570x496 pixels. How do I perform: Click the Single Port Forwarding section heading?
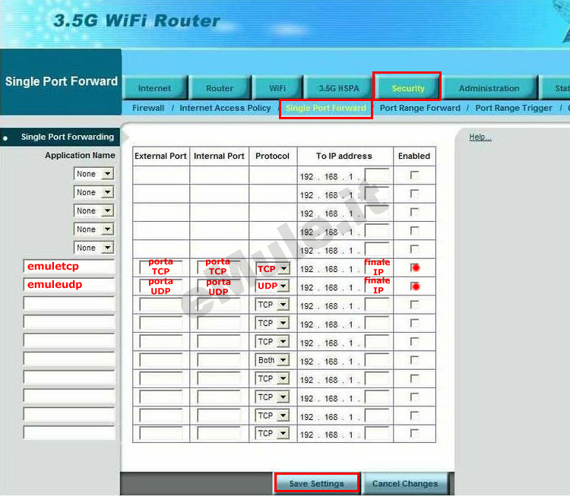point(67,137)
